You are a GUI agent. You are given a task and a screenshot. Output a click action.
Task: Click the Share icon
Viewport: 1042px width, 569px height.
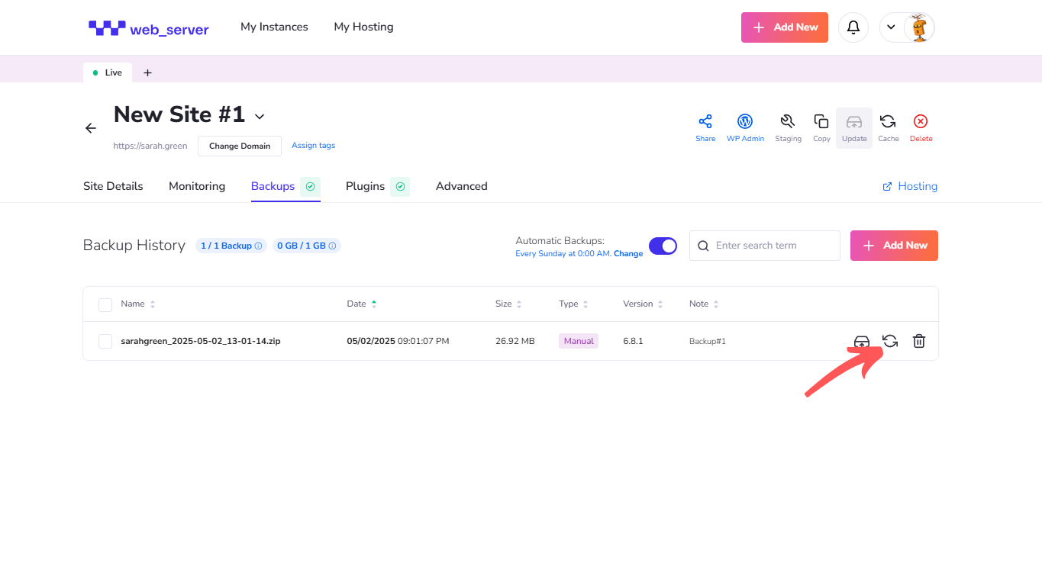coord(705,122)
